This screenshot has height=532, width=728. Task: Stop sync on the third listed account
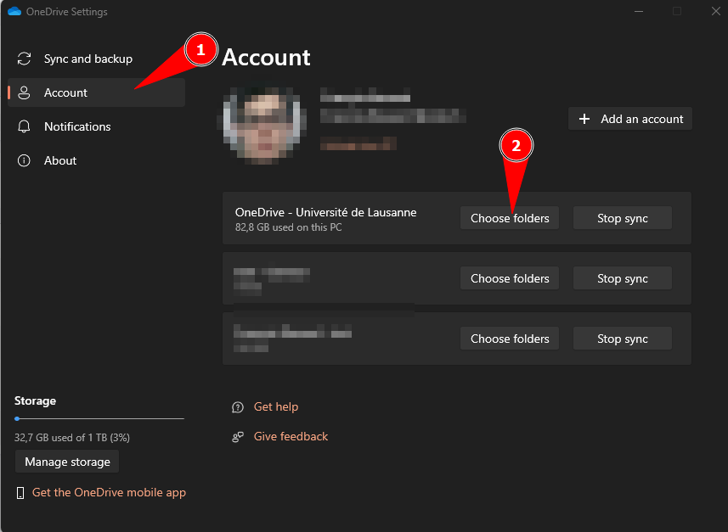(622, 339)
